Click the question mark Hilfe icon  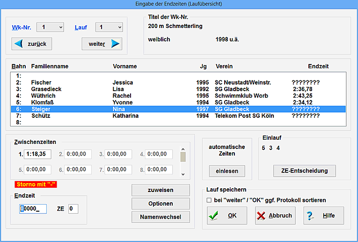310,216
